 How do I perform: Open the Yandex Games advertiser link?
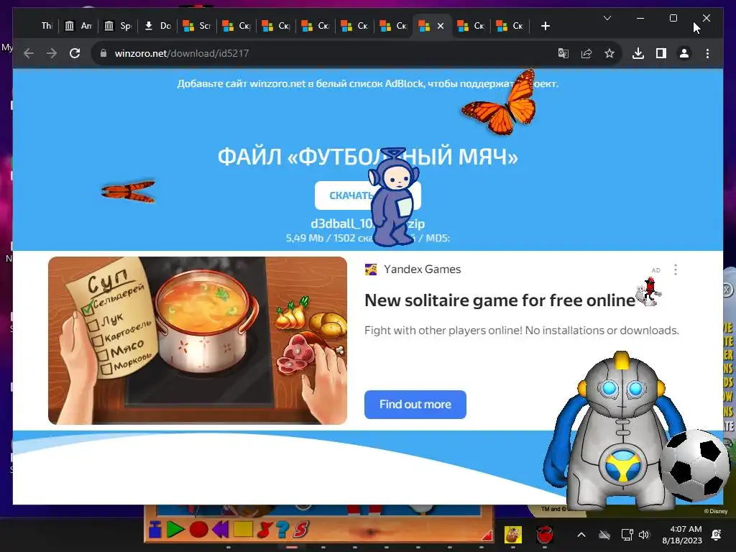click(422, 270)
